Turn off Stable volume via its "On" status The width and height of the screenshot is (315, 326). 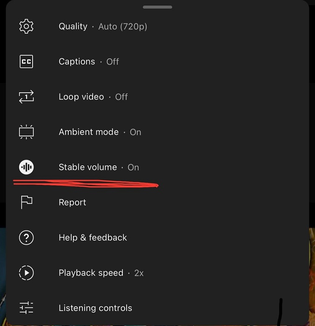click(x=134, y=167)
